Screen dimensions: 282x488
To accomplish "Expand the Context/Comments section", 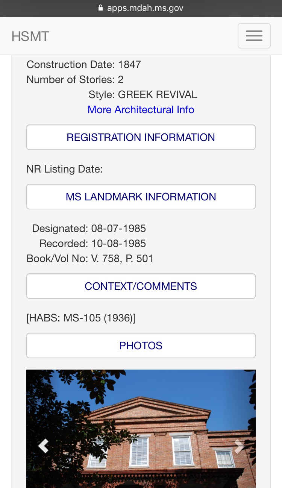I will coord(141,286).
